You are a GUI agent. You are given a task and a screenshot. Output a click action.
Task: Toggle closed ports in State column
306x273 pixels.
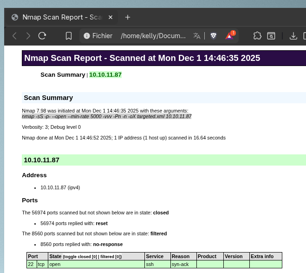pyautogui.click(x=81, y=257)
